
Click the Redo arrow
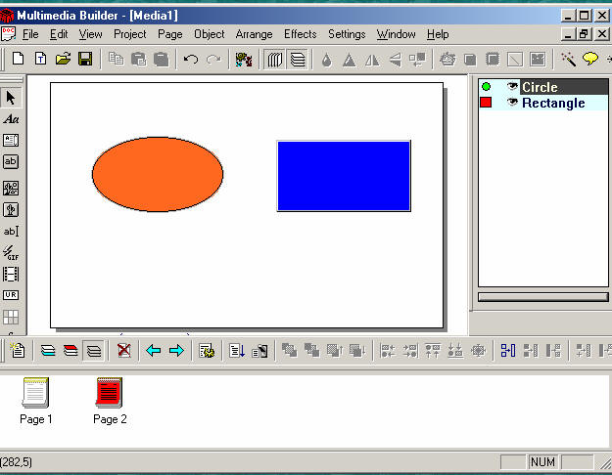click(213, 60)
